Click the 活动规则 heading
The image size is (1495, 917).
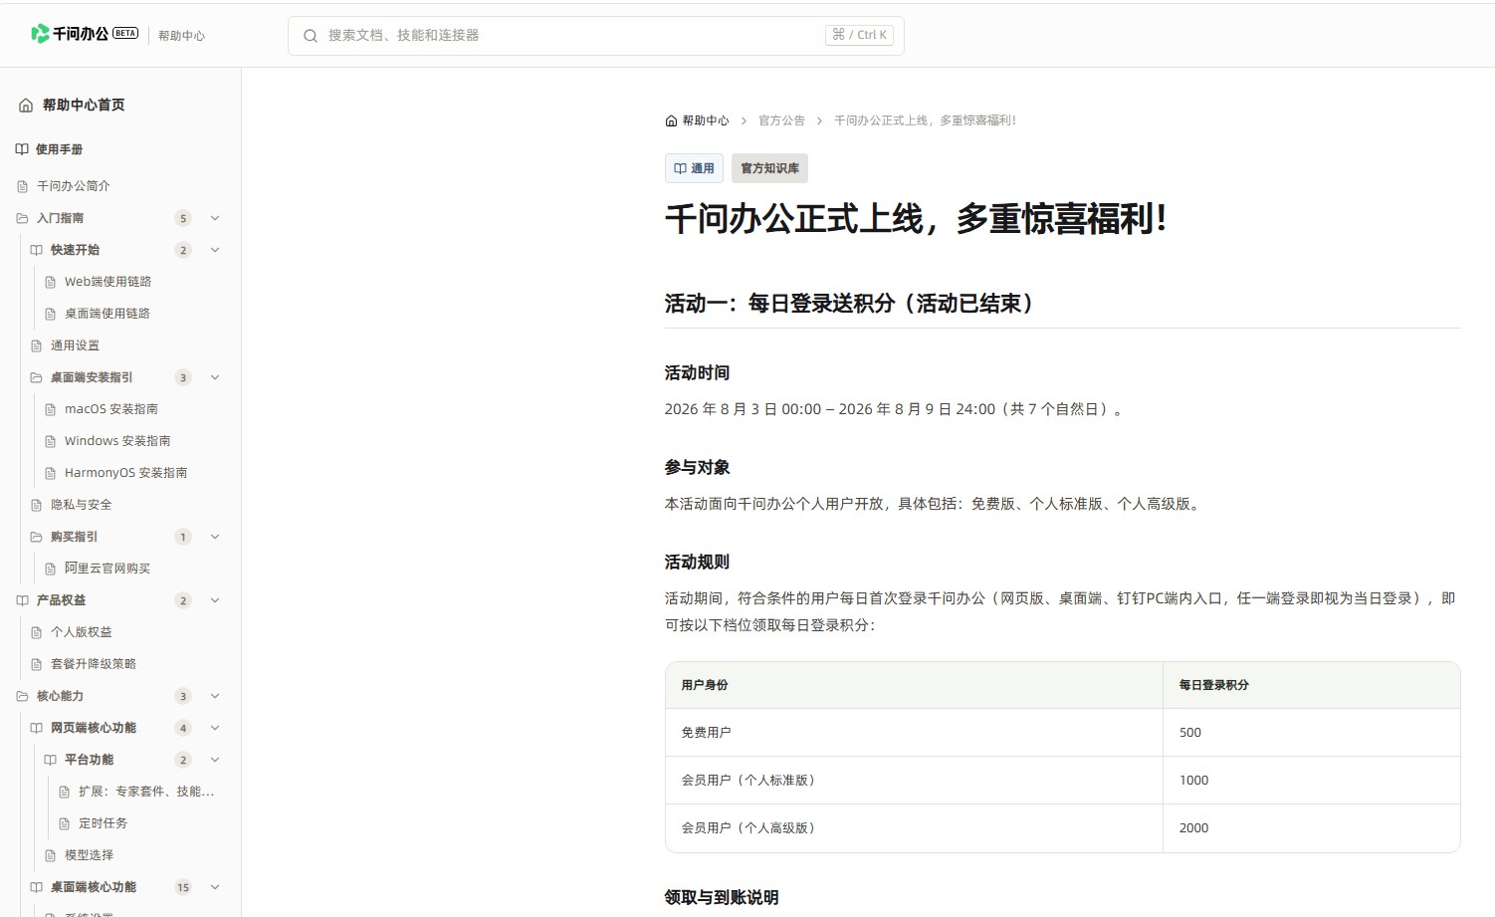697,563
